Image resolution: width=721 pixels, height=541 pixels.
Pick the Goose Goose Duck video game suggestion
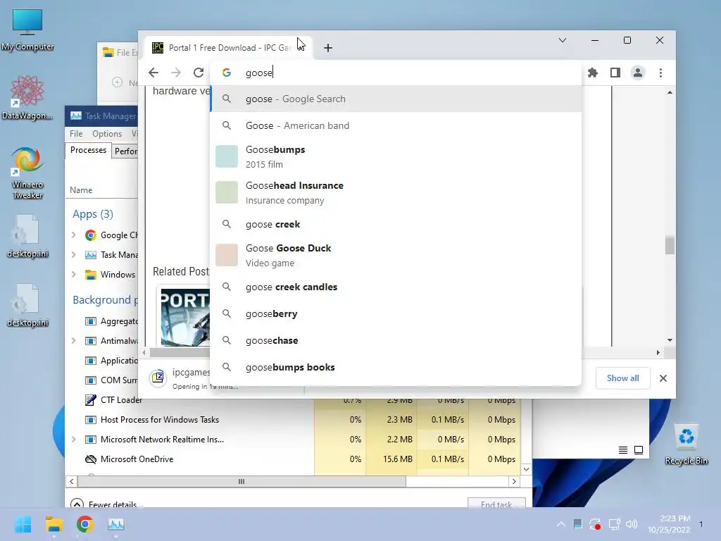click(x=396, y=255)
